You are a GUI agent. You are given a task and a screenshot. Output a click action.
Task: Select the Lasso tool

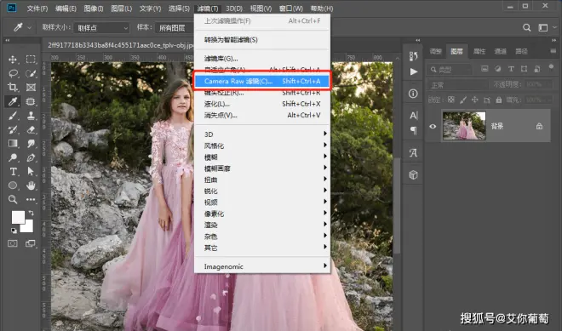[x=13, y=73]
